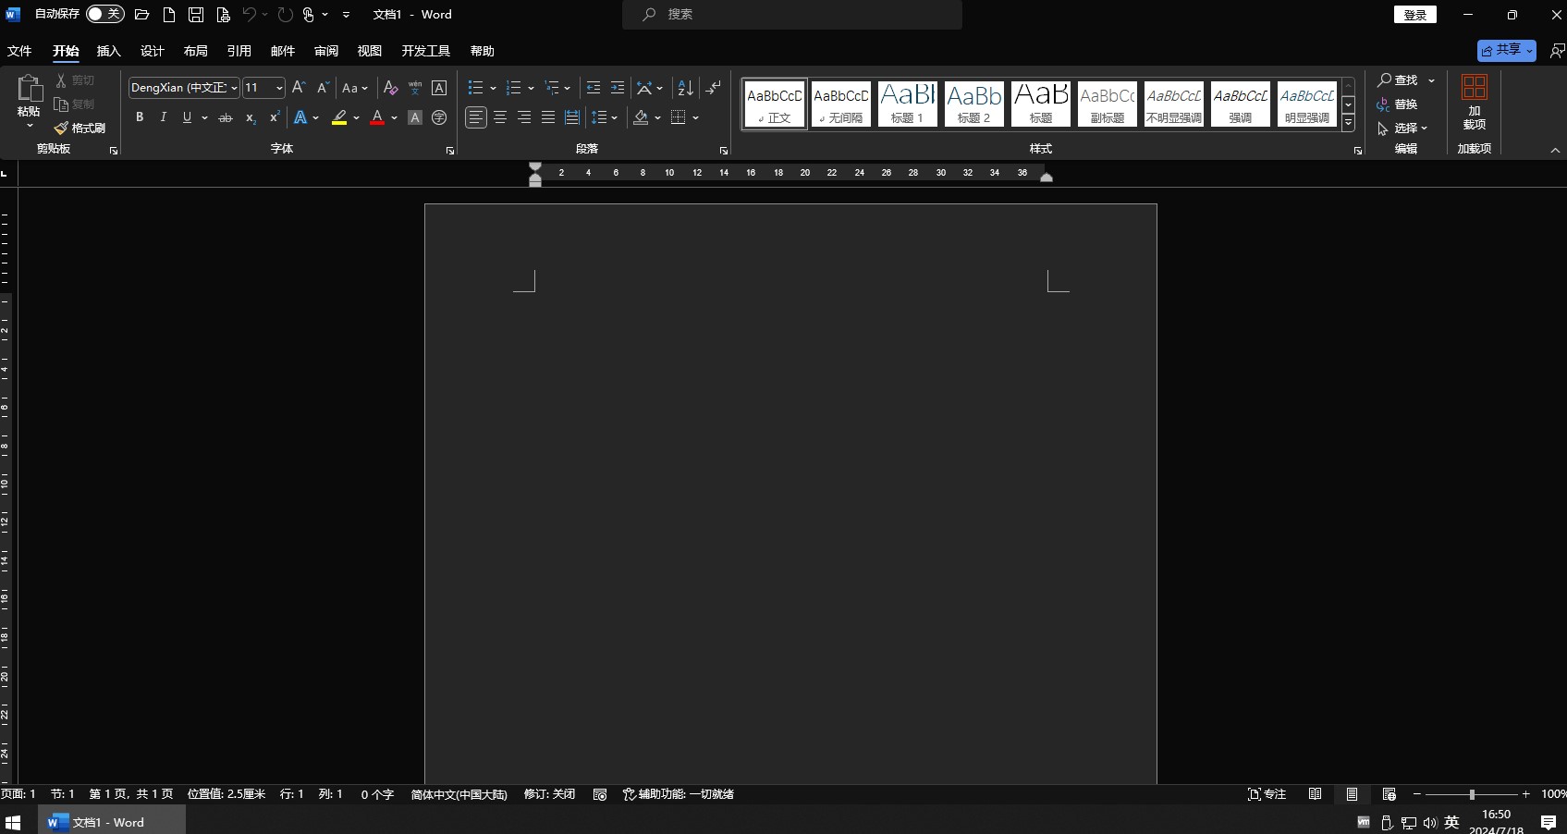Enable 专注 focus mode
Viewport: 1567px width, 834px height.
point(1267,794)
